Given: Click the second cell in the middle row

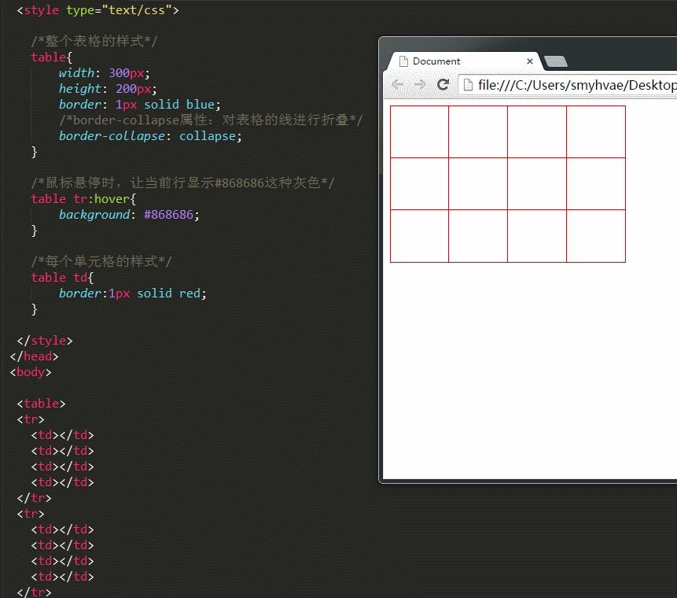Looking at the screenshot, I should point(478,183).
